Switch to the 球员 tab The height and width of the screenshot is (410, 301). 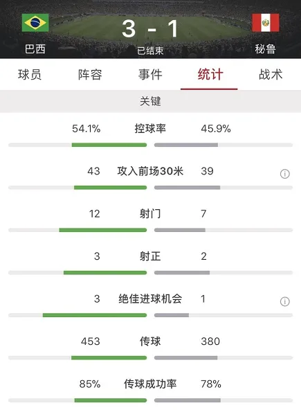pyautogui.click(x=30, y=75)
